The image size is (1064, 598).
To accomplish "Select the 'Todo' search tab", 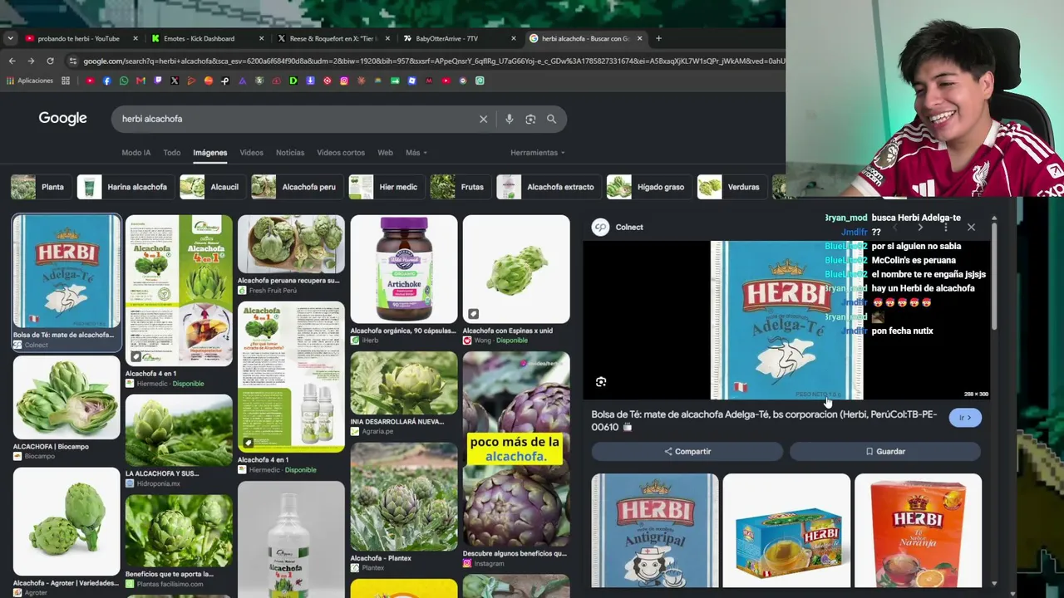I will (172, 153).
